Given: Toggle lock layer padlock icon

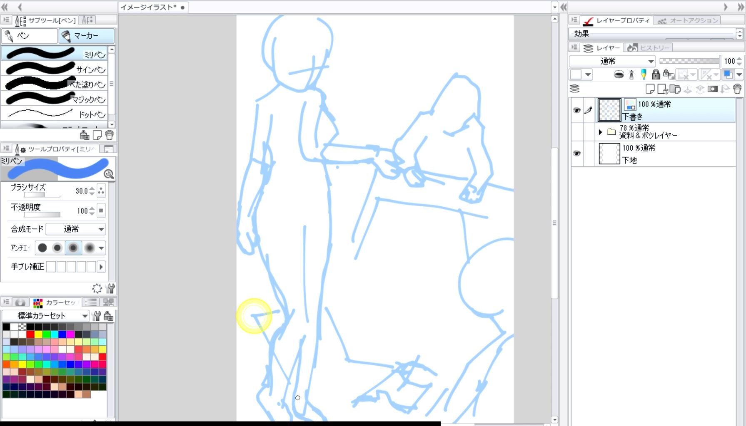Looking at the screenshot, I should (x=656, y=75).
